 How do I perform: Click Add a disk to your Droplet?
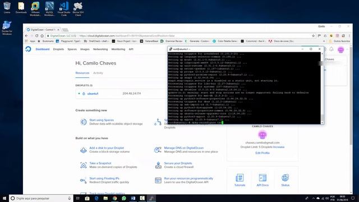(107, 148)
